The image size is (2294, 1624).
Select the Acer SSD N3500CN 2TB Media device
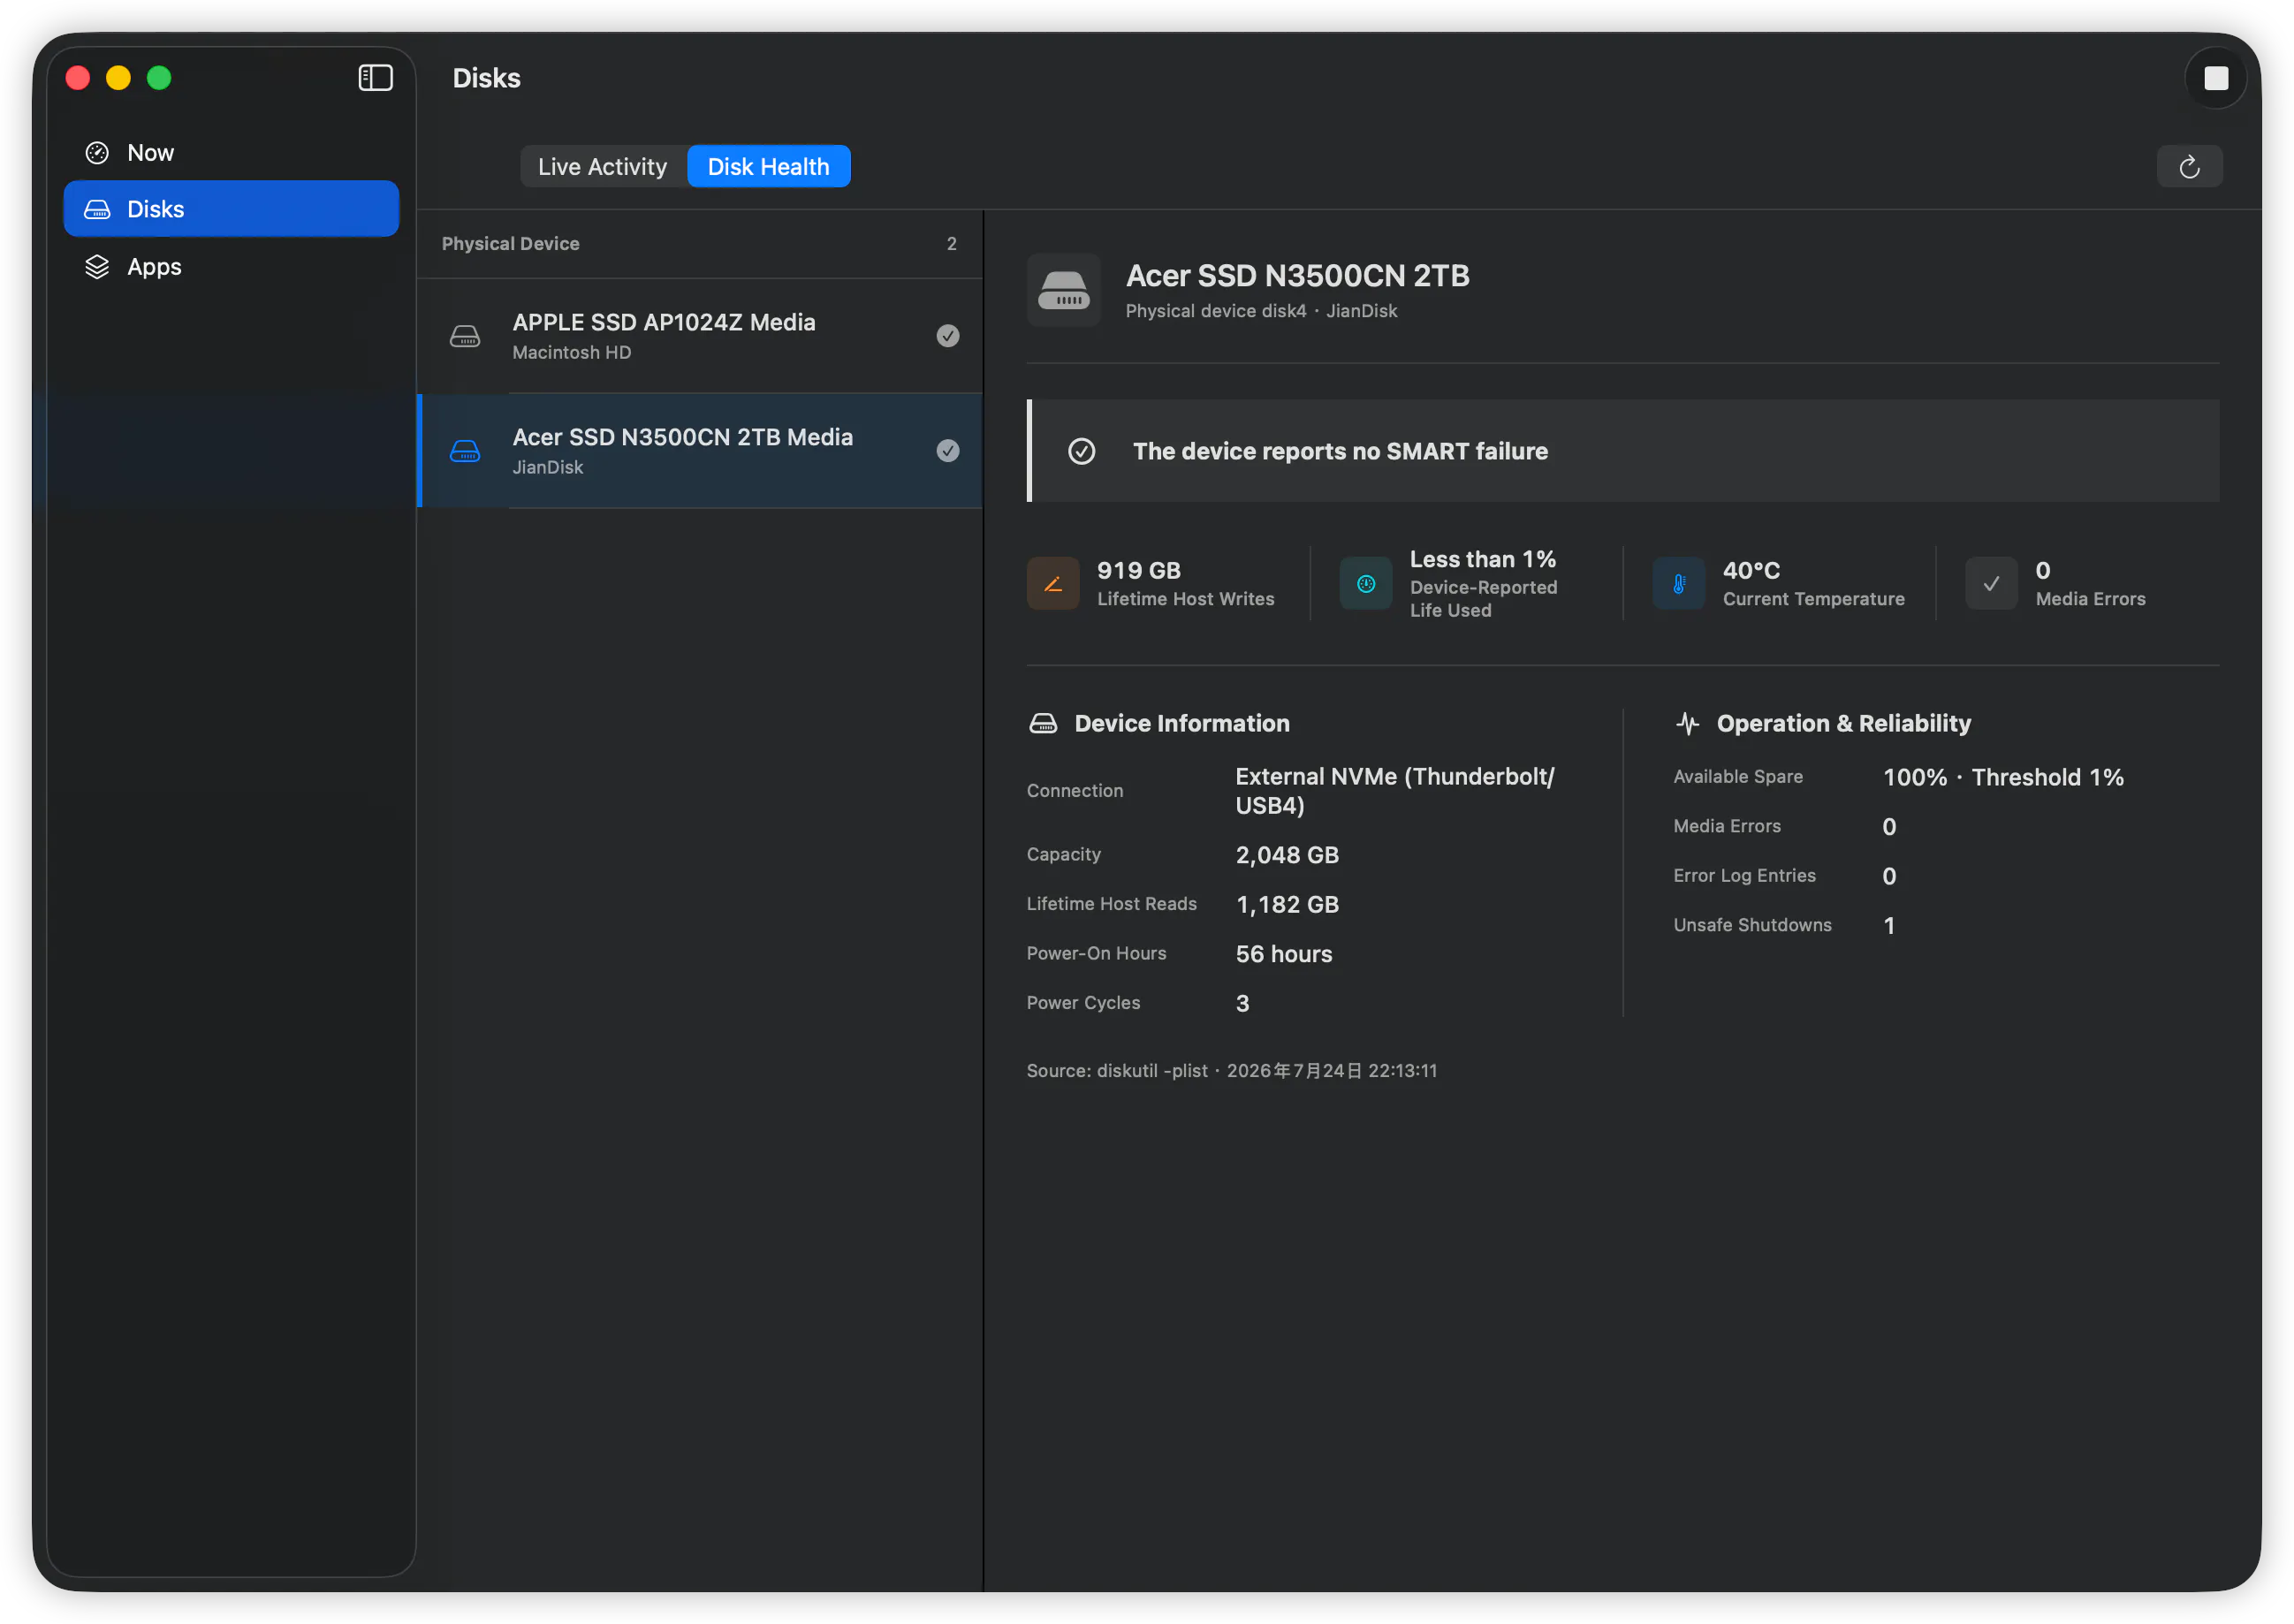point(699,451)
